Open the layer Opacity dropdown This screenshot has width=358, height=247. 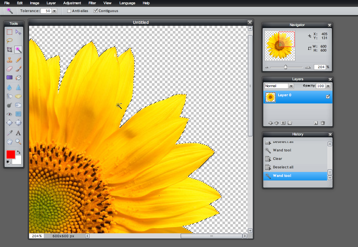pyautogui.click(x=328, y=86)
